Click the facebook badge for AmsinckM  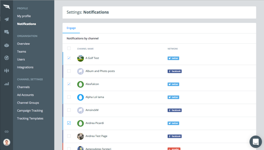(x=175, y=110)
